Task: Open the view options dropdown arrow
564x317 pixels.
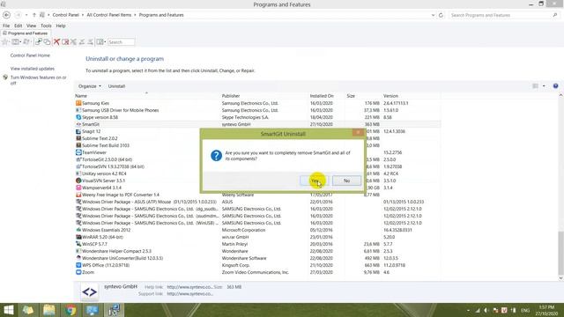Action: (x=544, y=86)
